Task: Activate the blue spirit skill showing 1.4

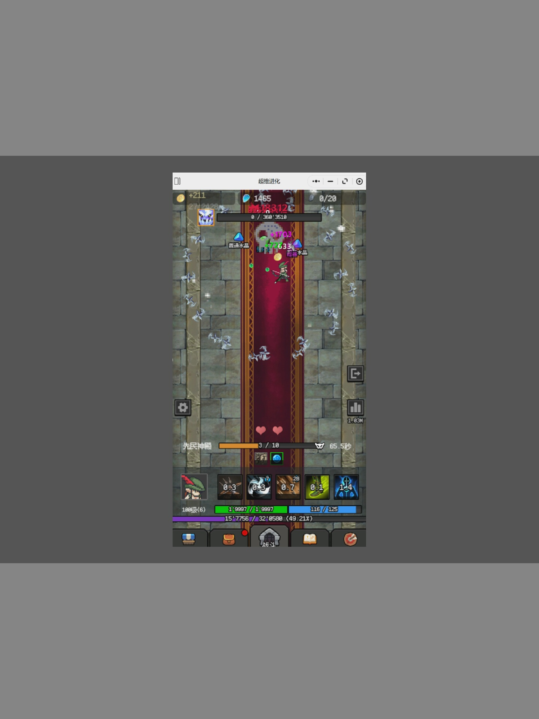Action: 346,487
